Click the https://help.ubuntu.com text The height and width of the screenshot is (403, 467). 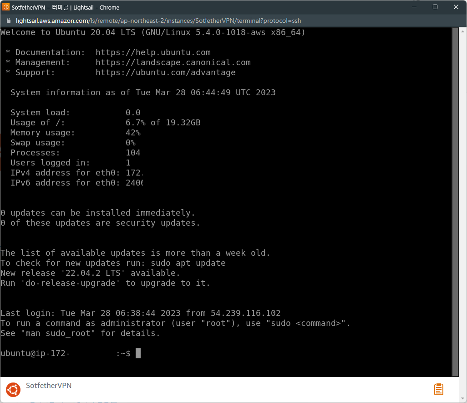153,52
